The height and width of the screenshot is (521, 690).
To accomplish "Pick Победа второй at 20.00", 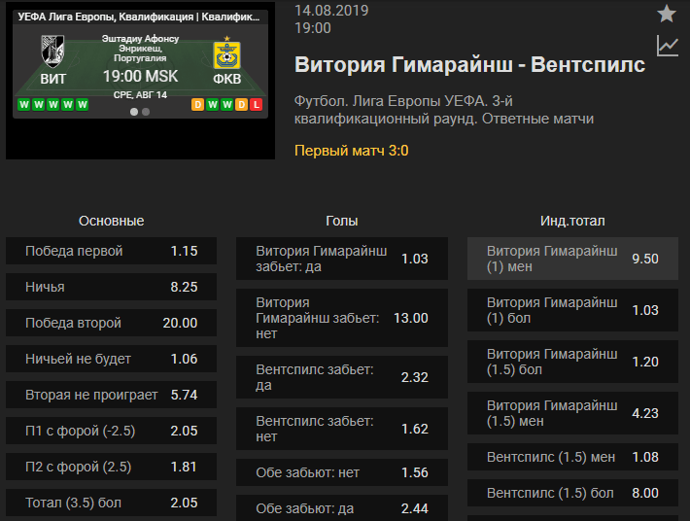I will [x=112, y=323].
